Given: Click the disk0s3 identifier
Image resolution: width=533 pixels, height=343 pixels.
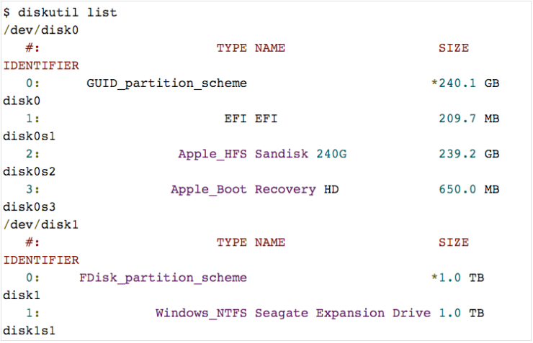Looking at the screenshot, I should [30, 207].
